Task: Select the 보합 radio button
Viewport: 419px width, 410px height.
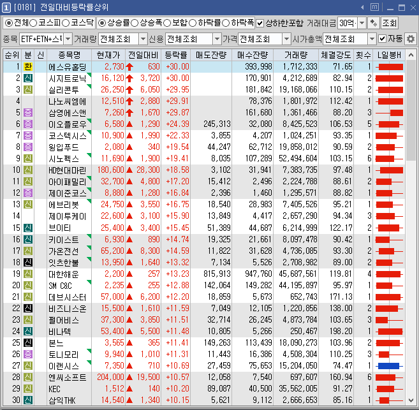Action: click(167, 23)
